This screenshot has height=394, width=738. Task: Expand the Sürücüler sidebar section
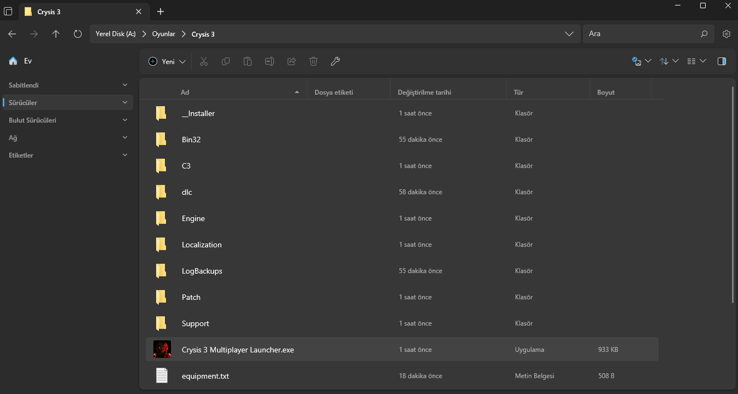(125, 102)
